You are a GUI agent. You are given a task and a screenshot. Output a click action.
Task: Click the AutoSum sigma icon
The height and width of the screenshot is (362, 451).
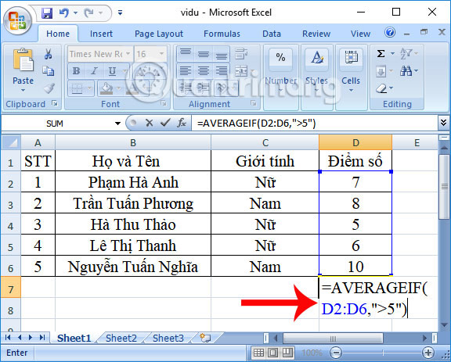[x=381, y=54]
